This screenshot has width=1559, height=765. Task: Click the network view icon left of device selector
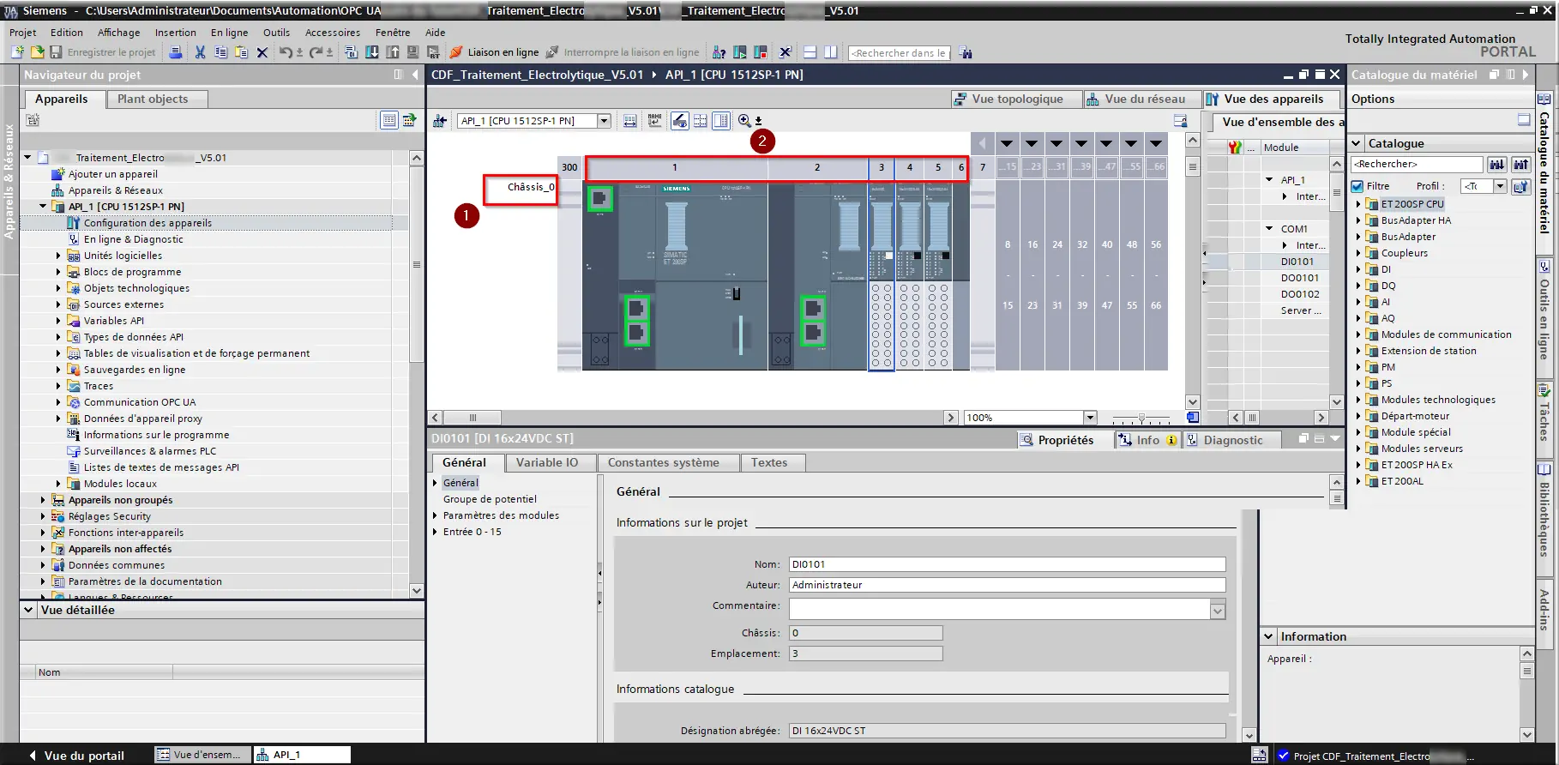pos(440,121)
